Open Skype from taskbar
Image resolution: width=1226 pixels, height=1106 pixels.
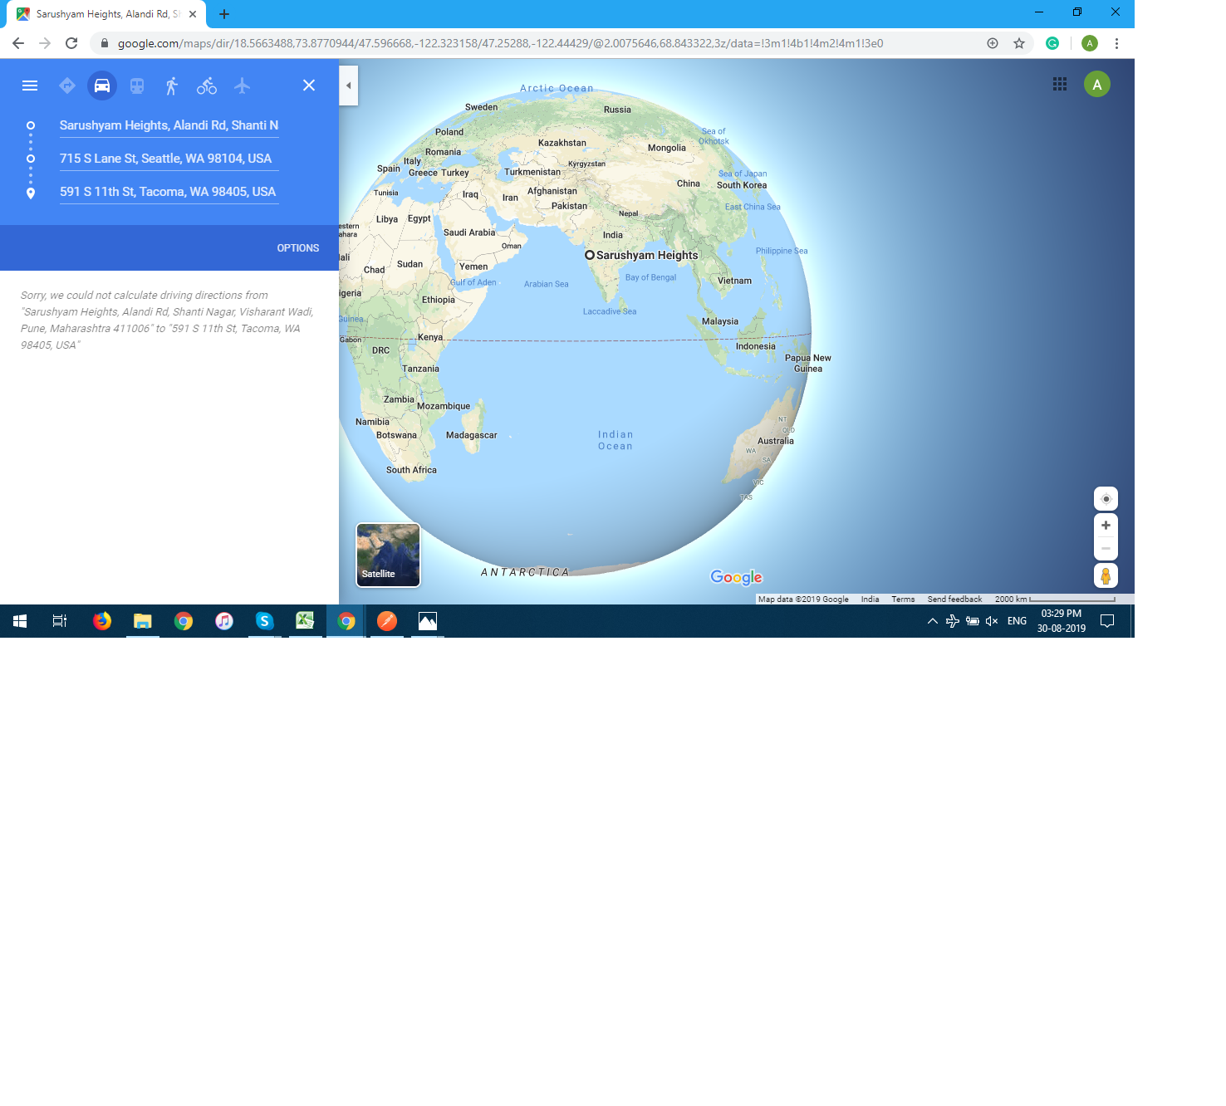pyautogui.click(x=265, y=621)
